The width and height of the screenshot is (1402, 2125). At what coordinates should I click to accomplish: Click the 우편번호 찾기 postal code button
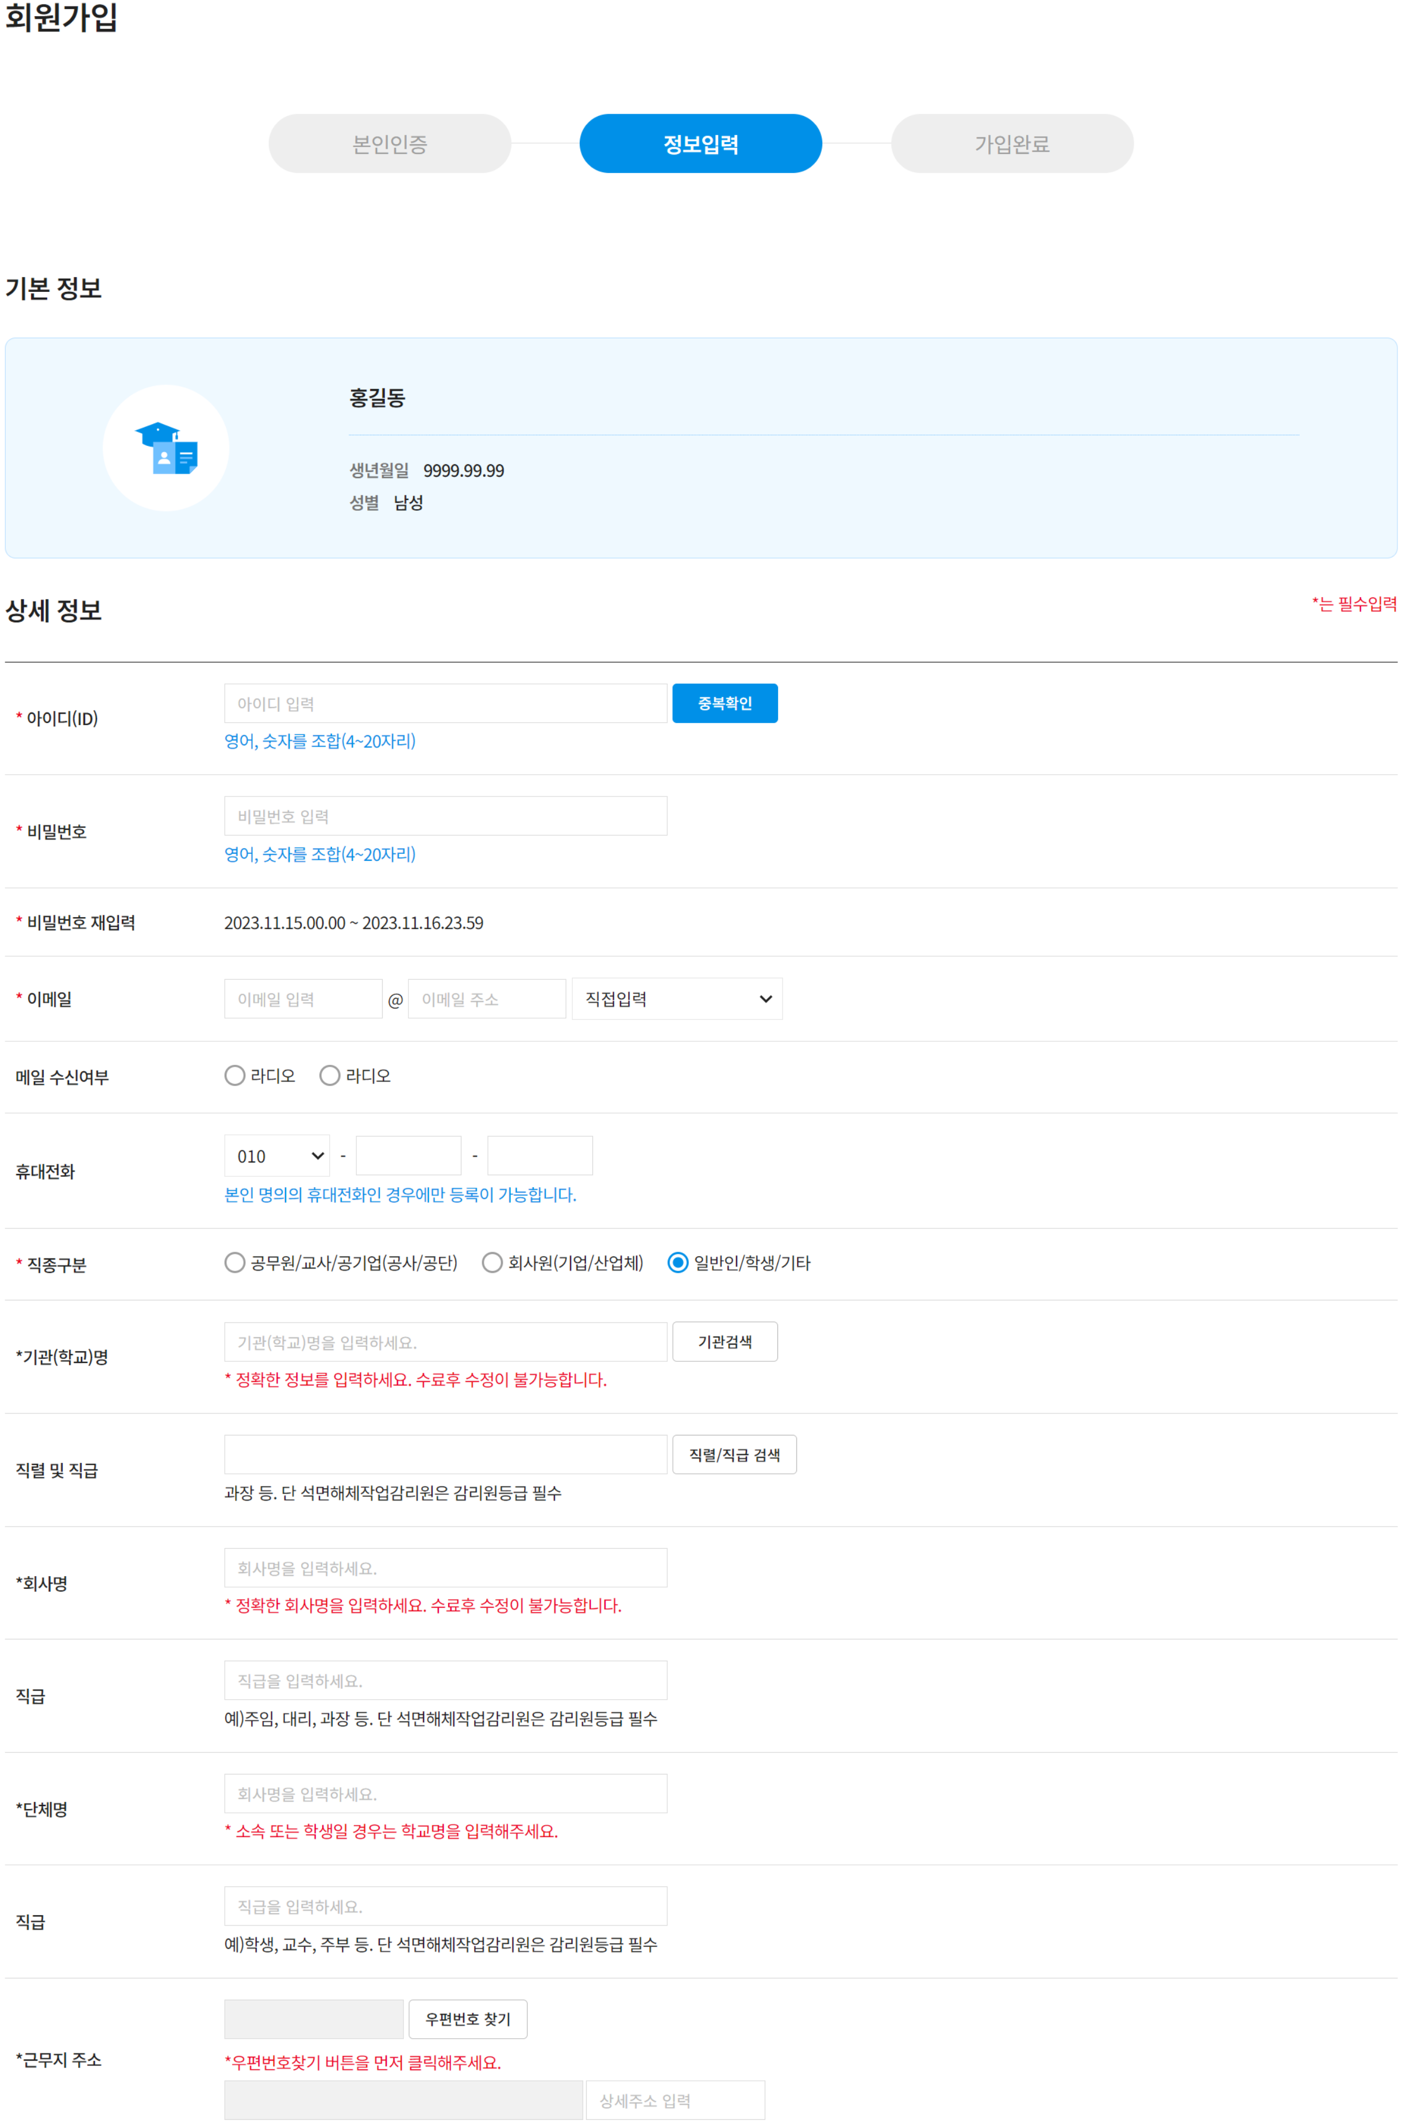[x=468, y=2019]
